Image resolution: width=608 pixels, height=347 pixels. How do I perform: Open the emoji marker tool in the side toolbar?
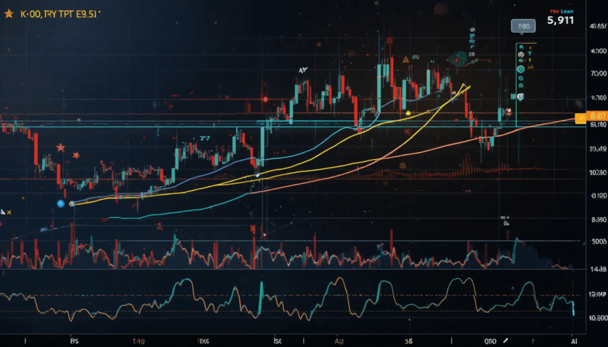(x=521, y=54)
